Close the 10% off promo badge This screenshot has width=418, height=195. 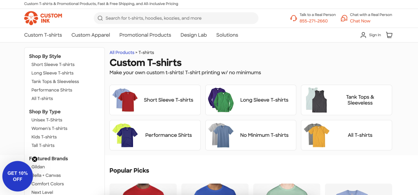tap(35, 159)
